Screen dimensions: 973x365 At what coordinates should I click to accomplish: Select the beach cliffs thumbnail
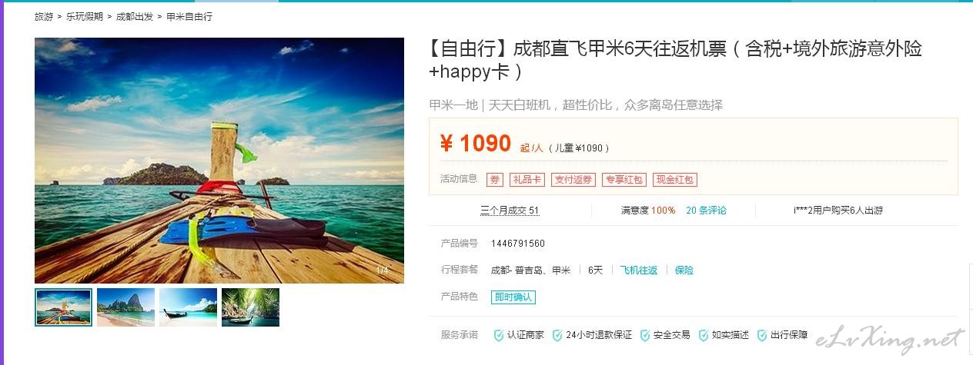tap(125, 307)
